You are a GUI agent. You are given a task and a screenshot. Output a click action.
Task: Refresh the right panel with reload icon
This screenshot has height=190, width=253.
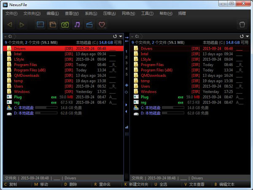[x=242, y=36]
